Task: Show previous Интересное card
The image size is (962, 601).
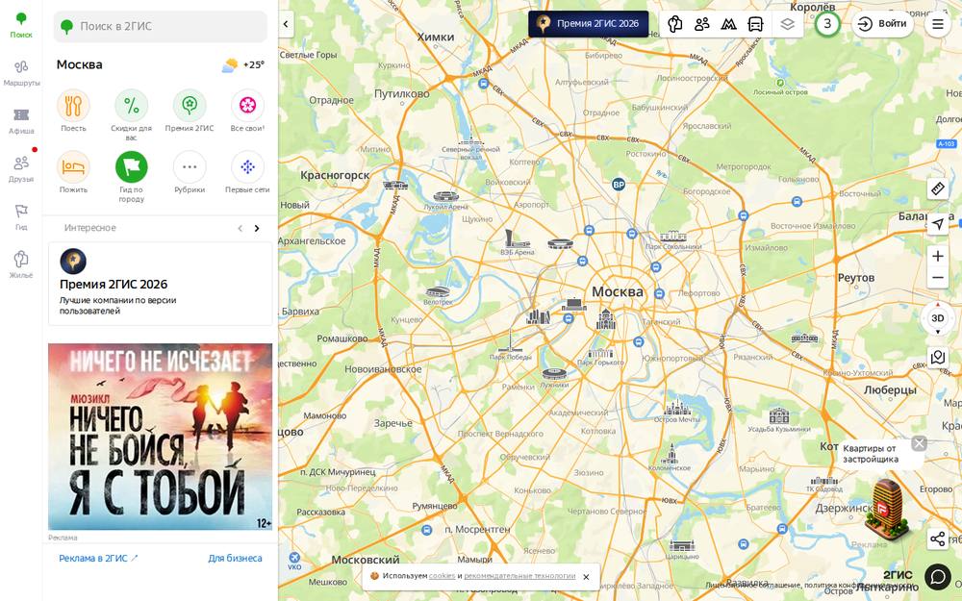Action: pos(240,228)
